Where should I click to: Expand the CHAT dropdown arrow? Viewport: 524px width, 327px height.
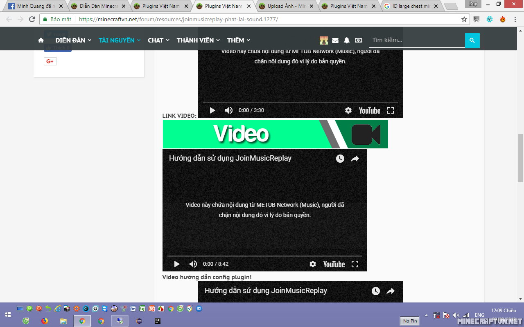167,40
